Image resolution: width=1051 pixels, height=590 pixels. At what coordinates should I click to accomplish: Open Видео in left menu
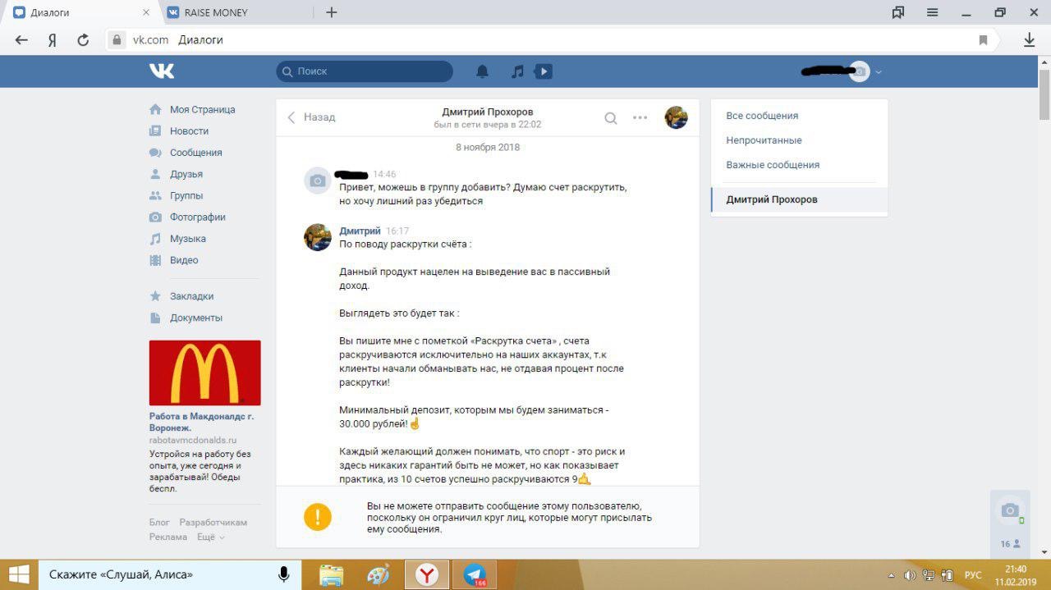click(184, 260)
